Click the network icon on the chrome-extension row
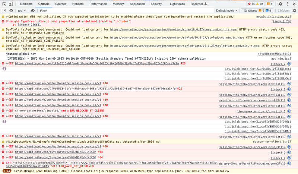This screenshot has width=298, height=174. pos(289,111)
